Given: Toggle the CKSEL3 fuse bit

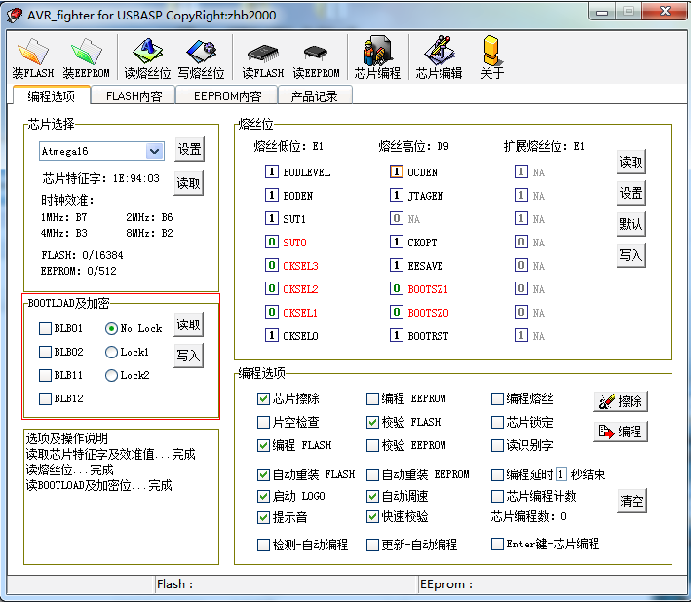Looking at the screenshot, I should click(272, 265).
